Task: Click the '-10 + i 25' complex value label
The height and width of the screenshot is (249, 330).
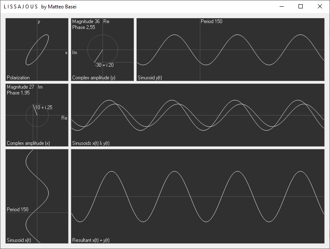Action: pos(43,107)
